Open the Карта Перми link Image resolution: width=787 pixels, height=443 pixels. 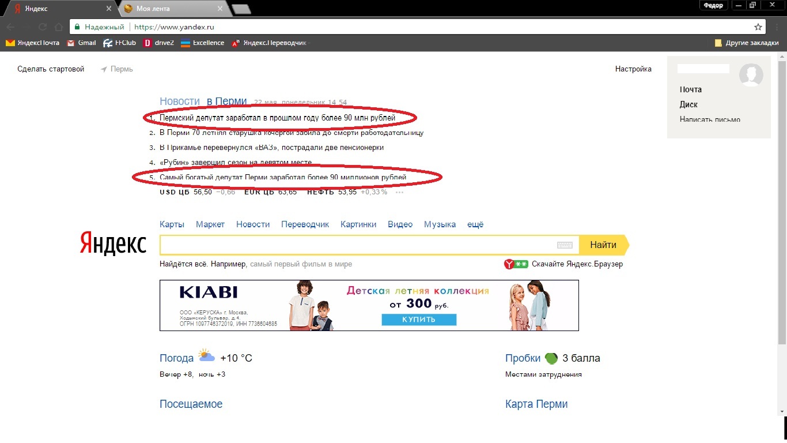[536, 404]
